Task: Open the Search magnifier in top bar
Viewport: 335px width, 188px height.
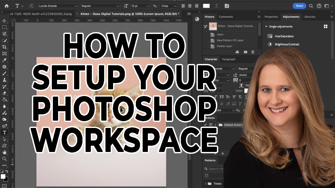Action: click(311, 6)
